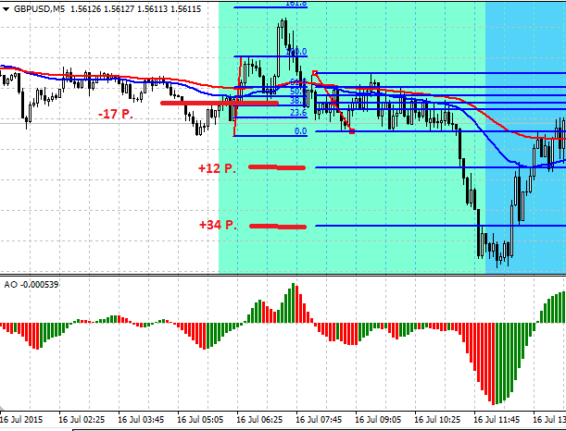Click the Fibonacci 50.0 level label
Screen dimensions: 566x431
click(298, 91)
